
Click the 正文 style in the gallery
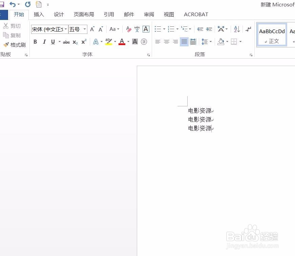272,35
